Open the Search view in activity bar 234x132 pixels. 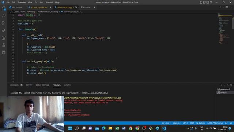click(4, 15)
